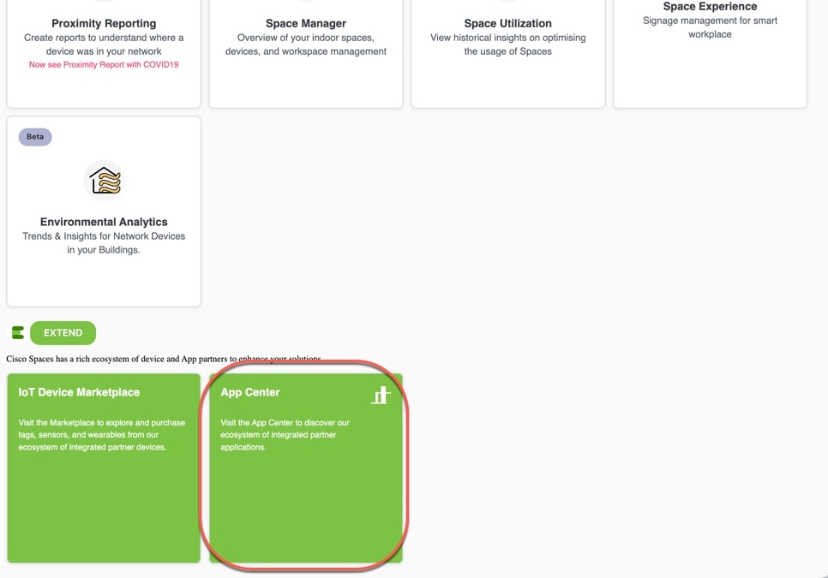The height and width of the screenshot is (578, 828).
Task: Click the Cisco Spaces logo beside EXTEND
Action: 18,333
